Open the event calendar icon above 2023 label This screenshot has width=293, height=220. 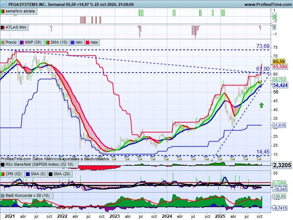tap(114, 158)
